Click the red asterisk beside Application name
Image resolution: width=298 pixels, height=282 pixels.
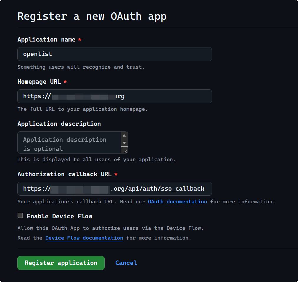79,39
